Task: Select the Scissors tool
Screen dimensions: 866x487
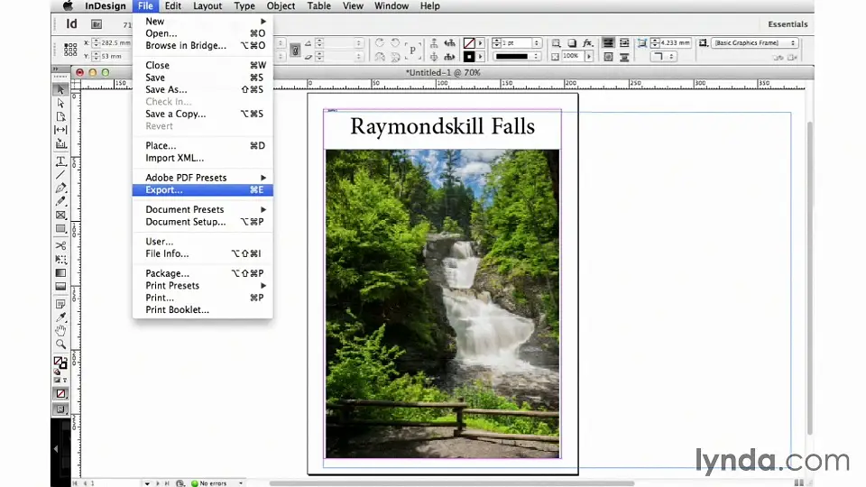Action: [x=60, y=245]
